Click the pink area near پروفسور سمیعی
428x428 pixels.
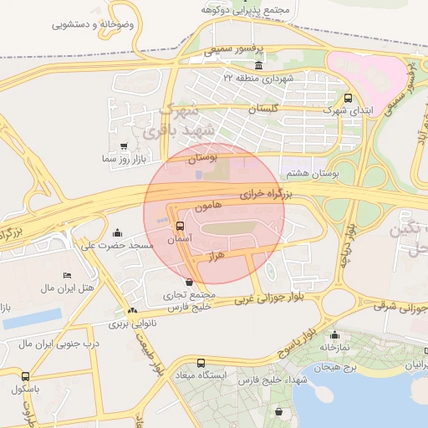coord(369,77)
